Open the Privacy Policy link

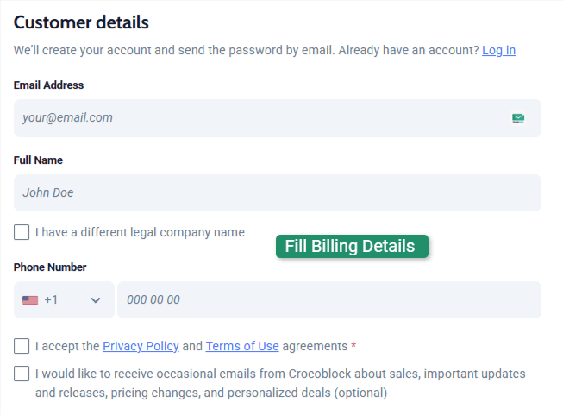point(141,346)
